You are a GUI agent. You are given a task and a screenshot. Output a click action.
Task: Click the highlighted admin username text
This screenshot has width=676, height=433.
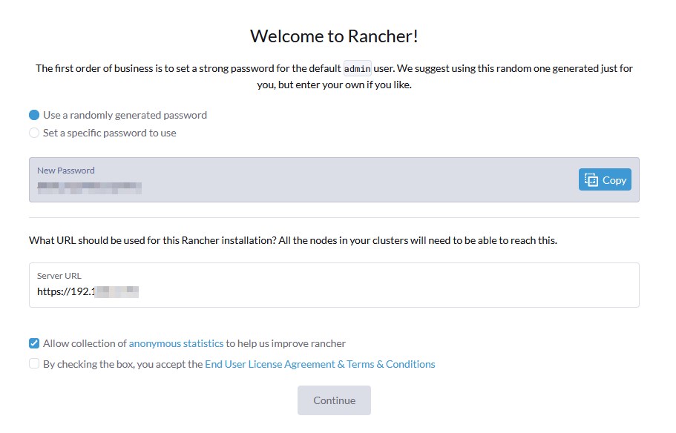(x=356, y=67)
